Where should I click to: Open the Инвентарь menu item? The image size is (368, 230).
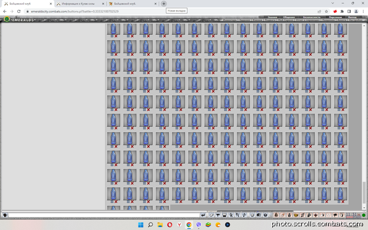pos(230,20)
